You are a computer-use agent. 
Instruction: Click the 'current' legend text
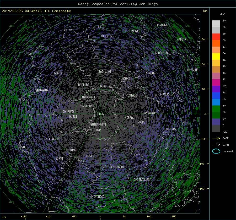pos(228,151)
